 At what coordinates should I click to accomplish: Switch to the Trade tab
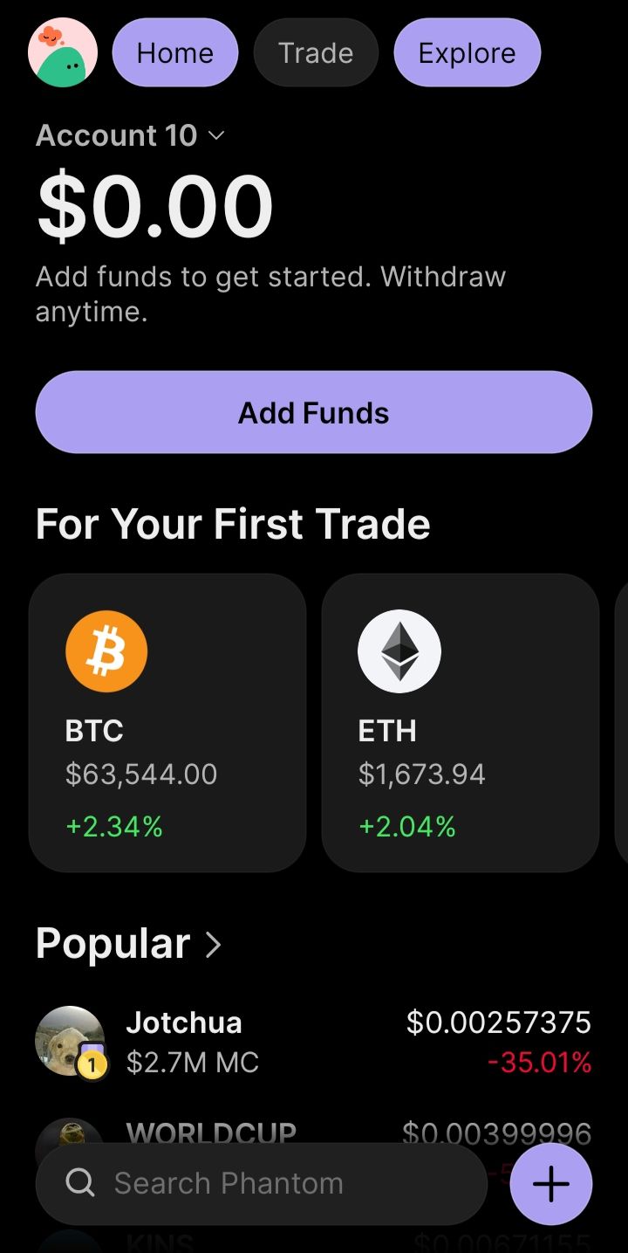[316, 52]
